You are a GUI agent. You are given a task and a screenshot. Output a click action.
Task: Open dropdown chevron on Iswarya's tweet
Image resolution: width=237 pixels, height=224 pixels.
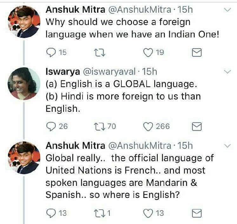click(x=228, y=72)
